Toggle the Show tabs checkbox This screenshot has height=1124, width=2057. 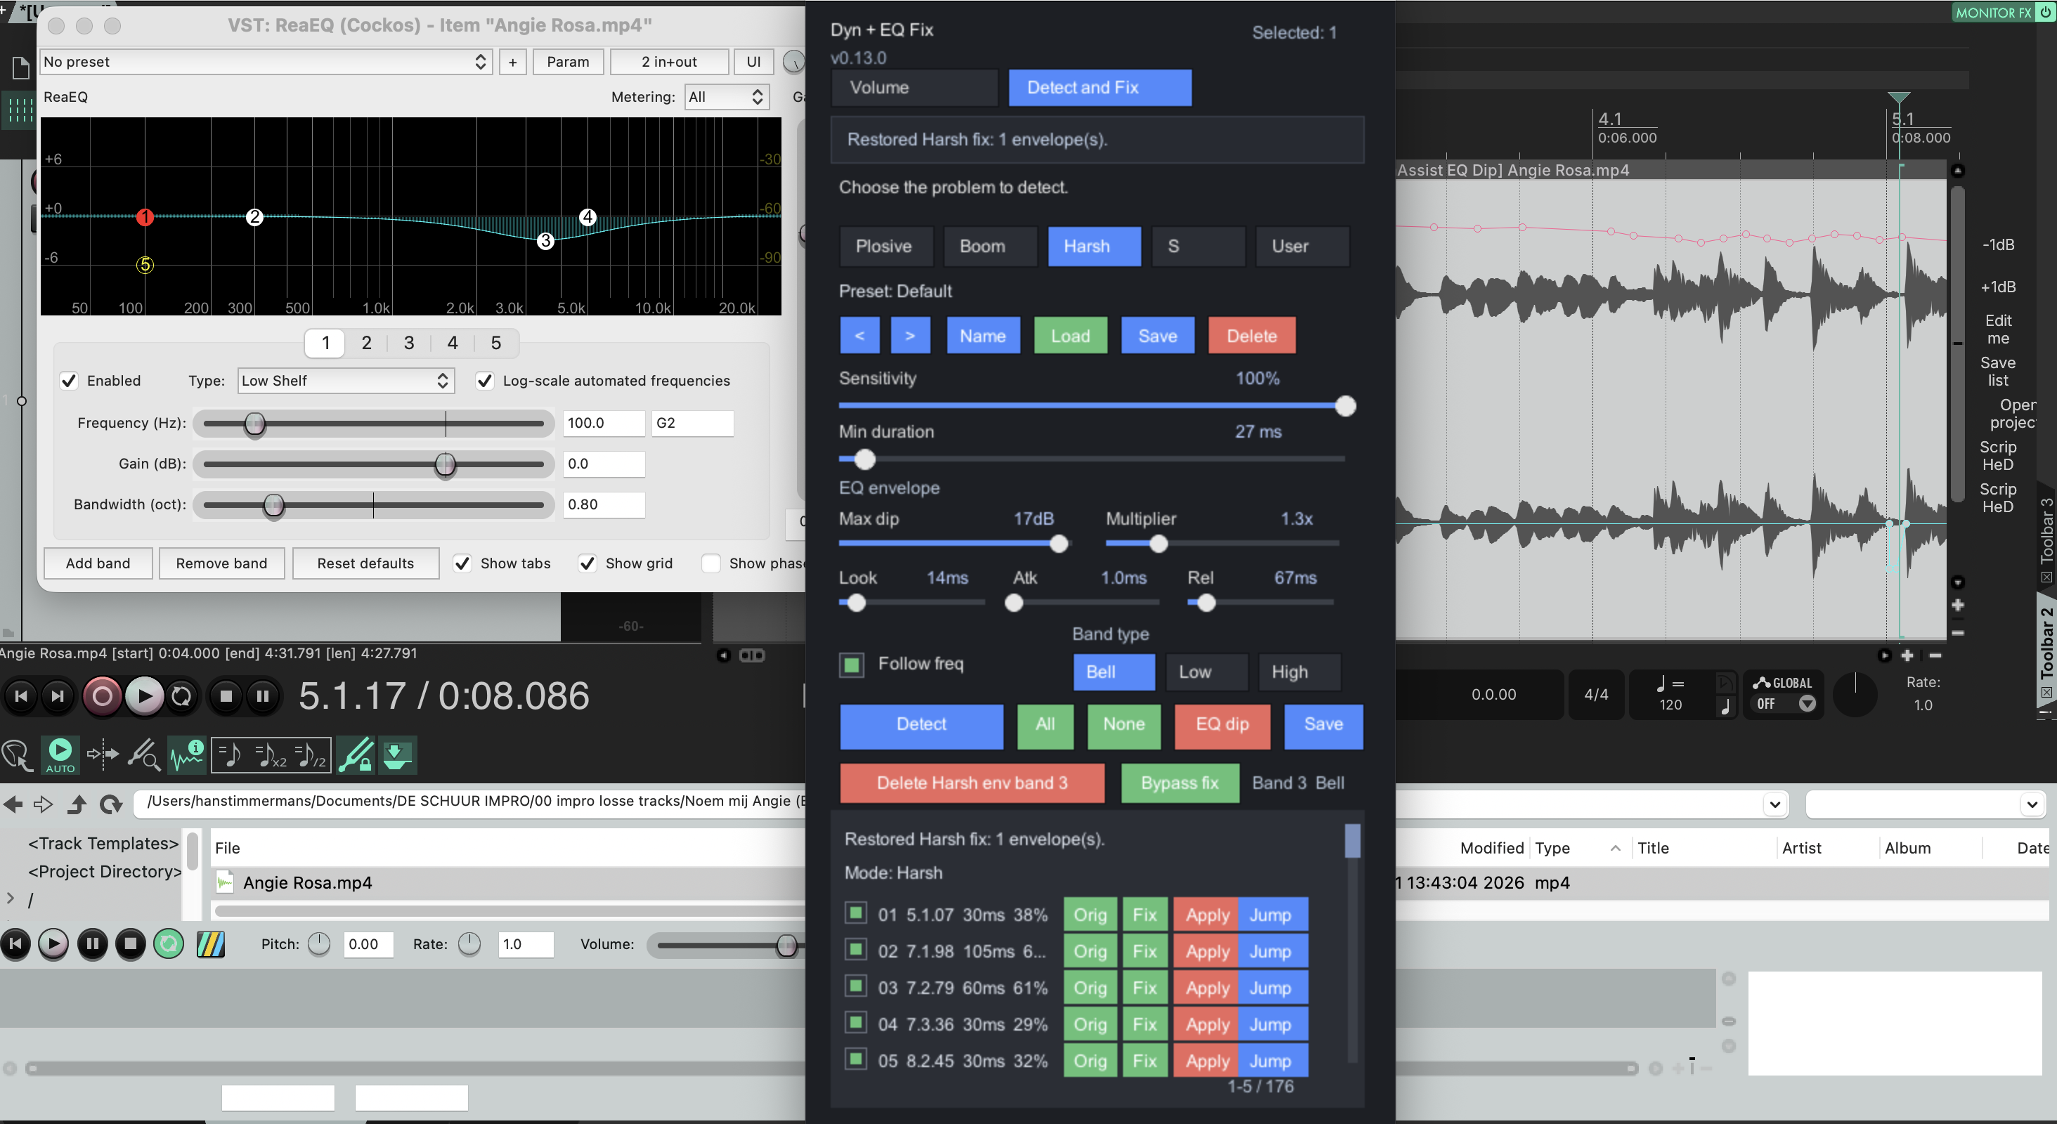coord(462,563)
